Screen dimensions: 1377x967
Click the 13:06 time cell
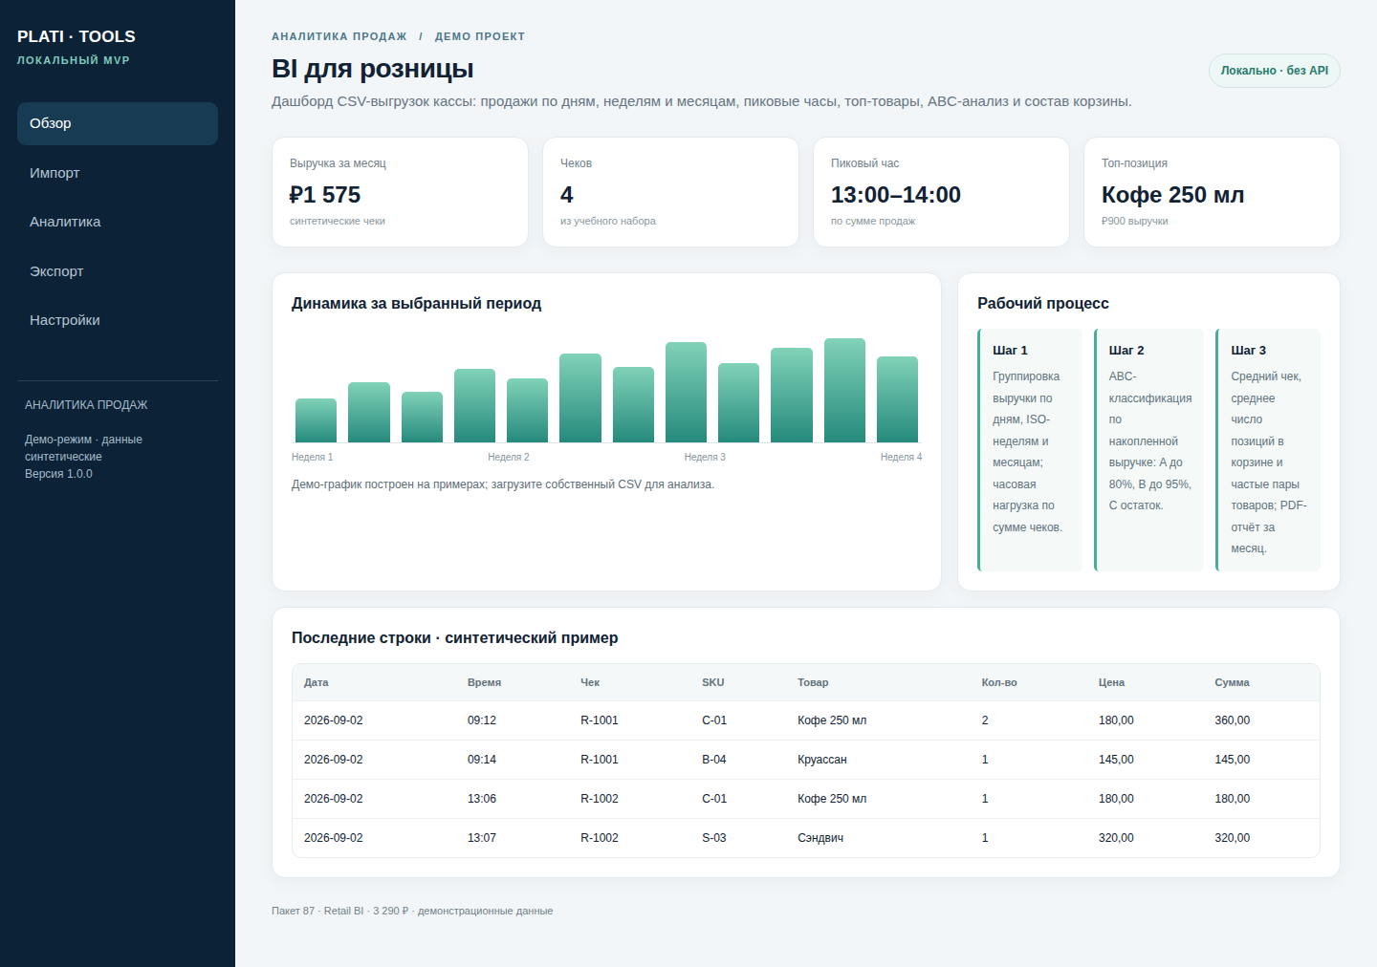482,799
